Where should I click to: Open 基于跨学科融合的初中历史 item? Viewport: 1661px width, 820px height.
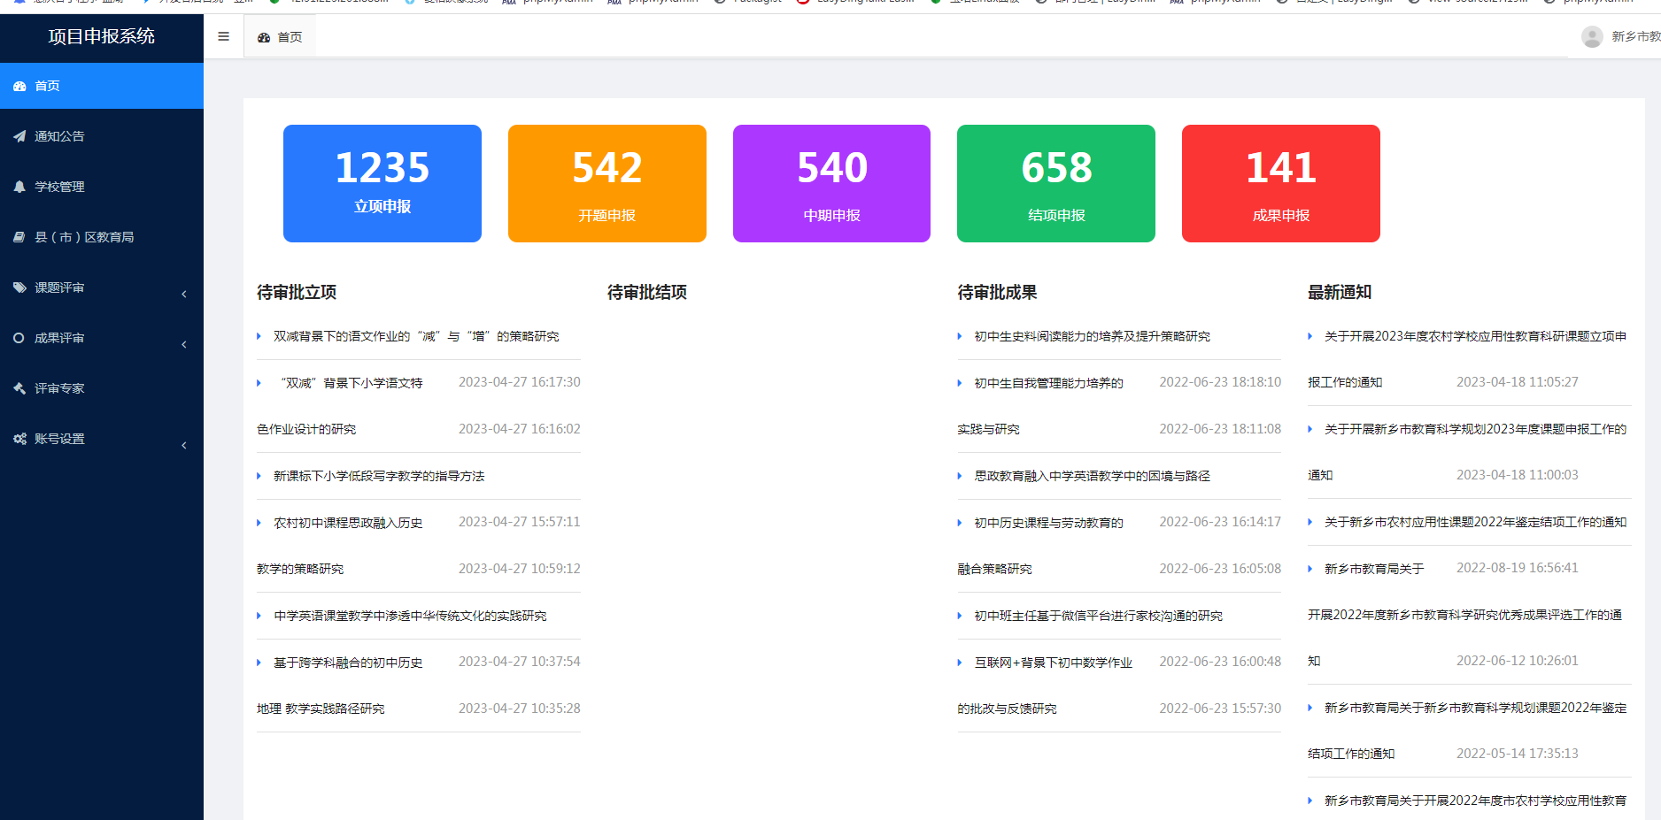pyautogui.click(x=348, y=663)
